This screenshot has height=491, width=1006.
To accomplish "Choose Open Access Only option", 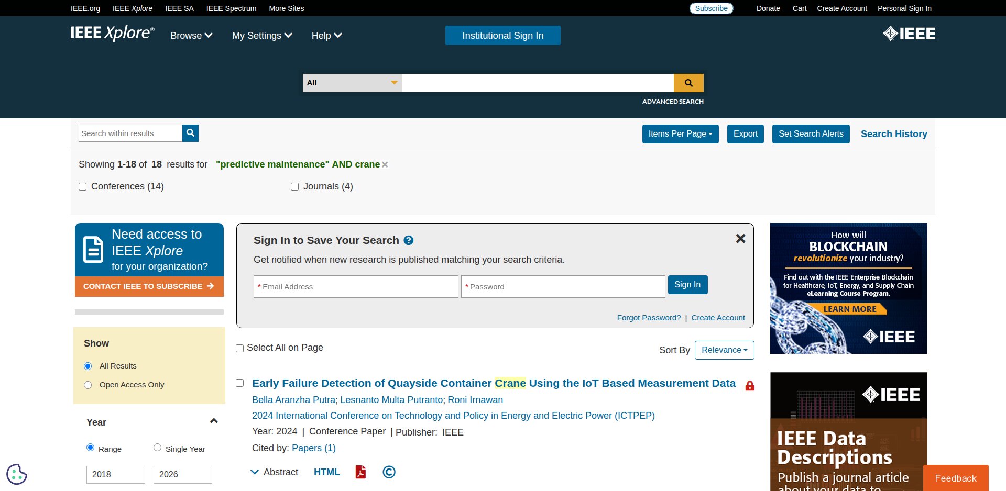I will [x=88, y=385].
